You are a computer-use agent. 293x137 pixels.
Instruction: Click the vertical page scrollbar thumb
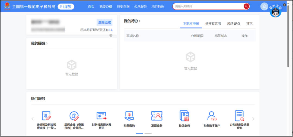[x=288, y=36]
